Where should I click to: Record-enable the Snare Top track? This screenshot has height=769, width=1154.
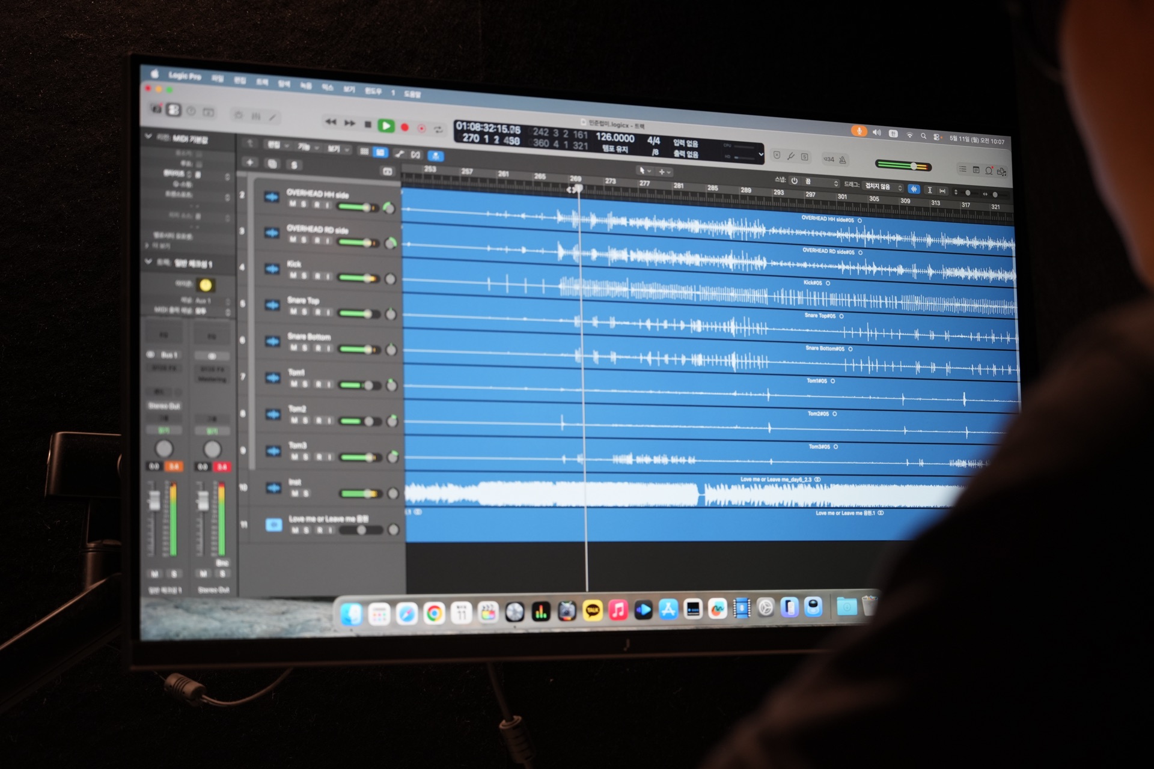coord(317,312)
